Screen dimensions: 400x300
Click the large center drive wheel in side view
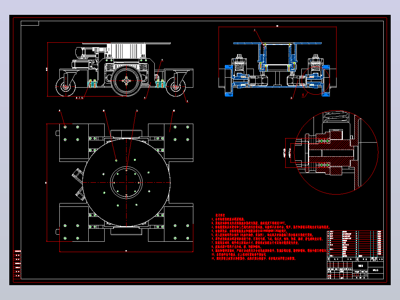click(x=126, y=81)
